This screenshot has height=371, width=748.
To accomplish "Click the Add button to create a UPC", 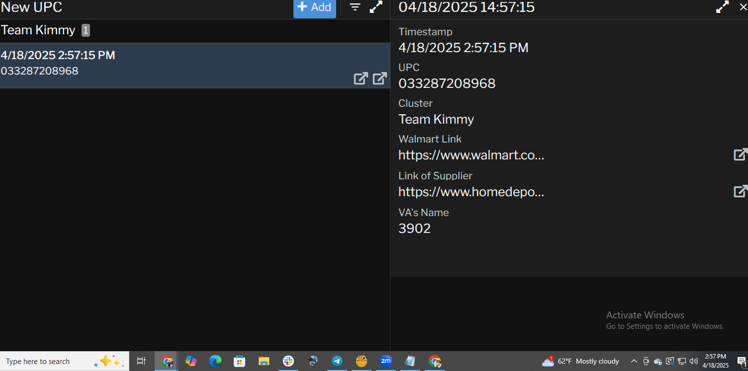I will pos(314,8).
